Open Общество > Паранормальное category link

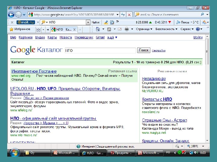click(x=46, y=98)
